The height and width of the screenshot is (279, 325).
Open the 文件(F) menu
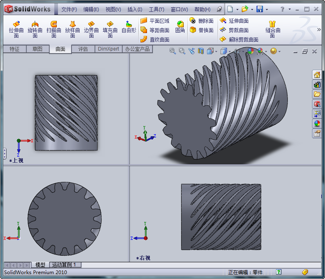coord(69,9)
